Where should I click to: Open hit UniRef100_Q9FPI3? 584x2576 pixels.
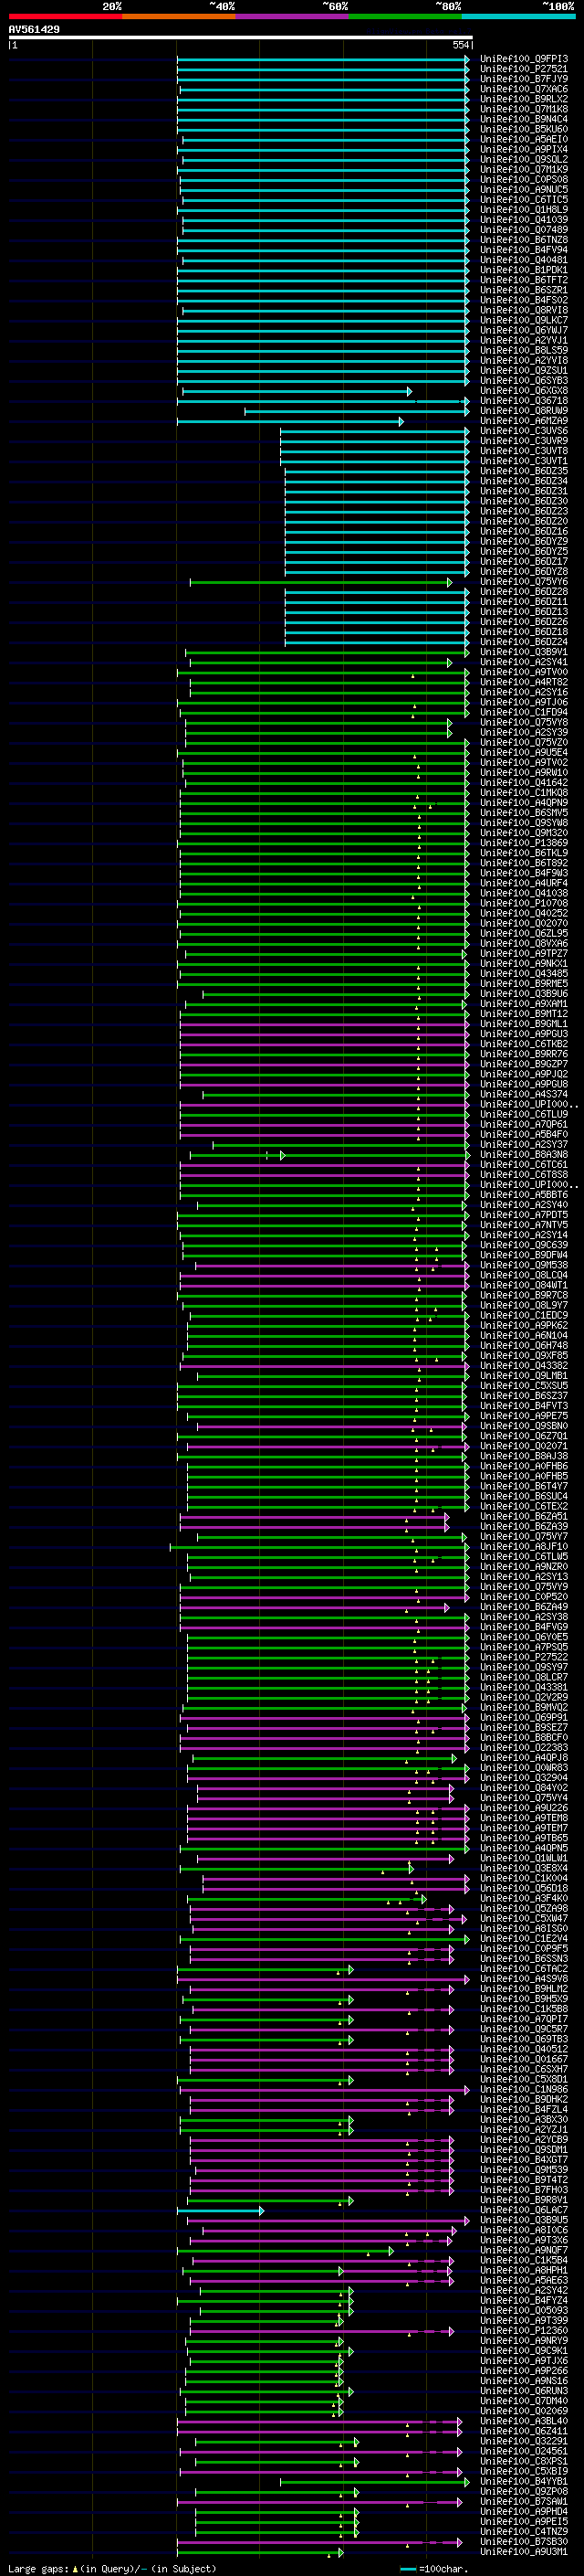pyautogui.click(x=524, y=59)
